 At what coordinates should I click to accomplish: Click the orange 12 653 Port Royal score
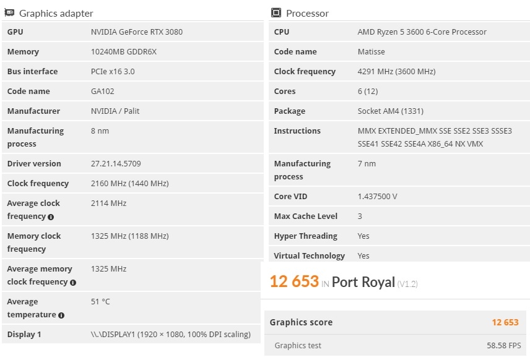click(294, 281)
